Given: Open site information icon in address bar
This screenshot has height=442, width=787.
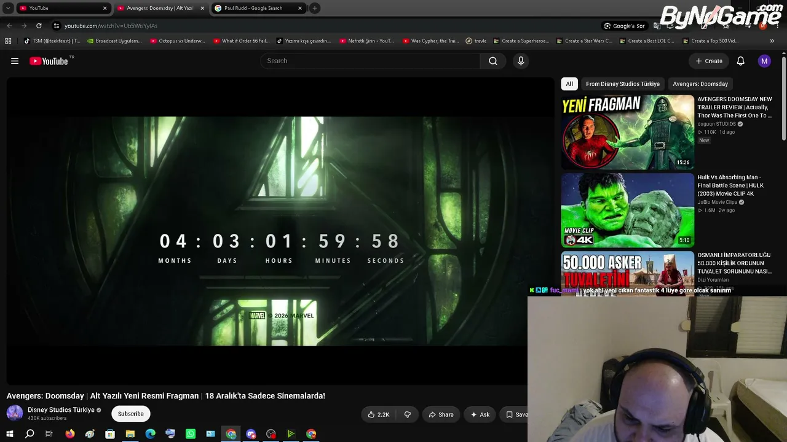Looking at the screenshot, I should pyautogui.click(x=57, y=26).
